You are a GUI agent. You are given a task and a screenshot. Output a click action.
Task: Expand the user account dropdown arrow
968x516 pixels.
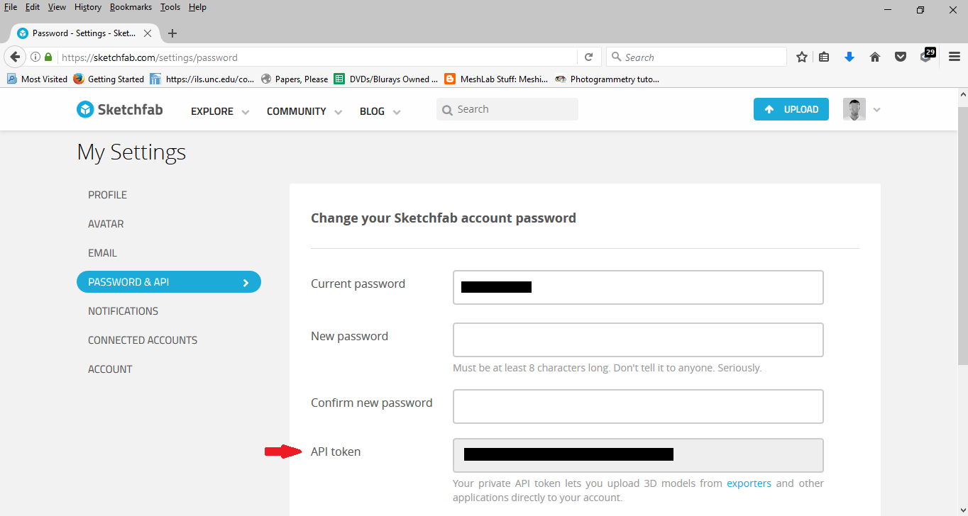(x=876, y=110)
